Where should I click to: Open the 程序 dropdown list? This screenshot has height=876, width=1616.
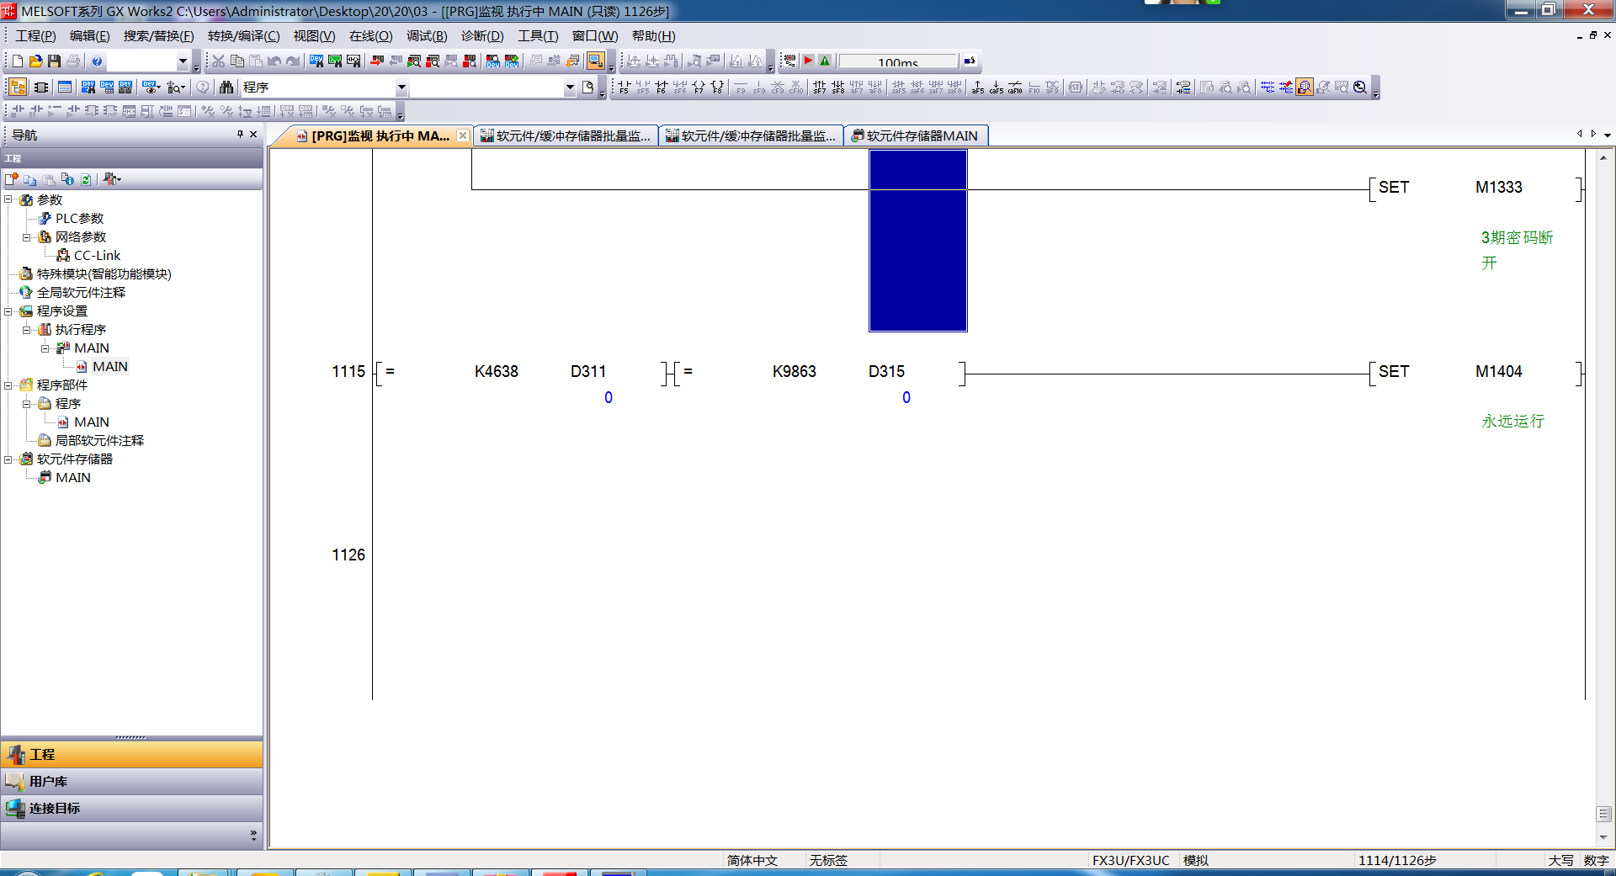(401, 88)
